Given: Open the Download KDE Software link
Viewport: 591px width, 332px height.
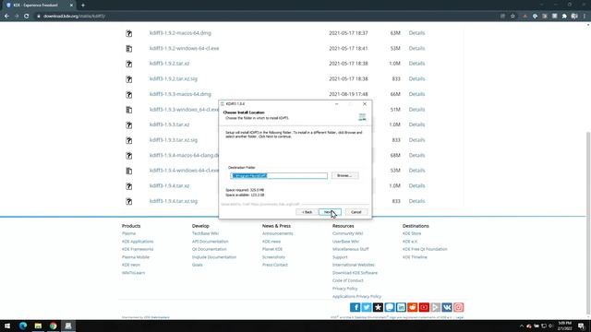Looking at the screenshot, I should 355,273.
